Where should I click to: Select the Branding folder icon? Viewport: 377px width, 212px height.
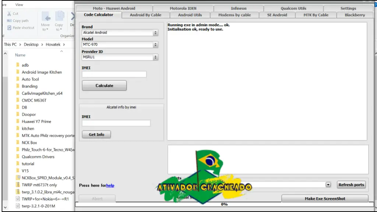point(18,86)
